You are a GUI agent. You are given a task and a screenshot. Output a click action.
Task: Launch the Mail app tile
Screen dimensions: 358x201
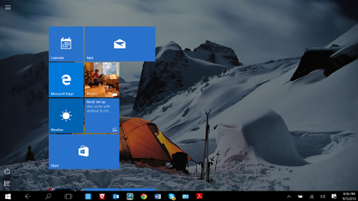point(120,44)
